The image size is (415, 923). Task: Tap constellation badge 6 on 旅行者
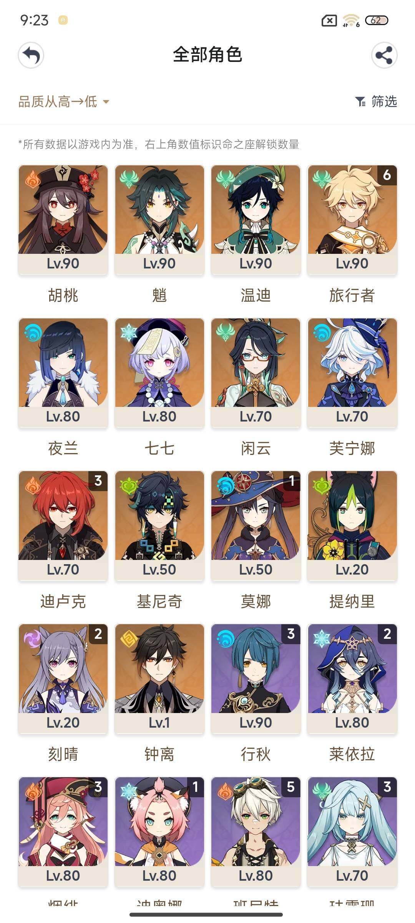(x=387, y=175)
